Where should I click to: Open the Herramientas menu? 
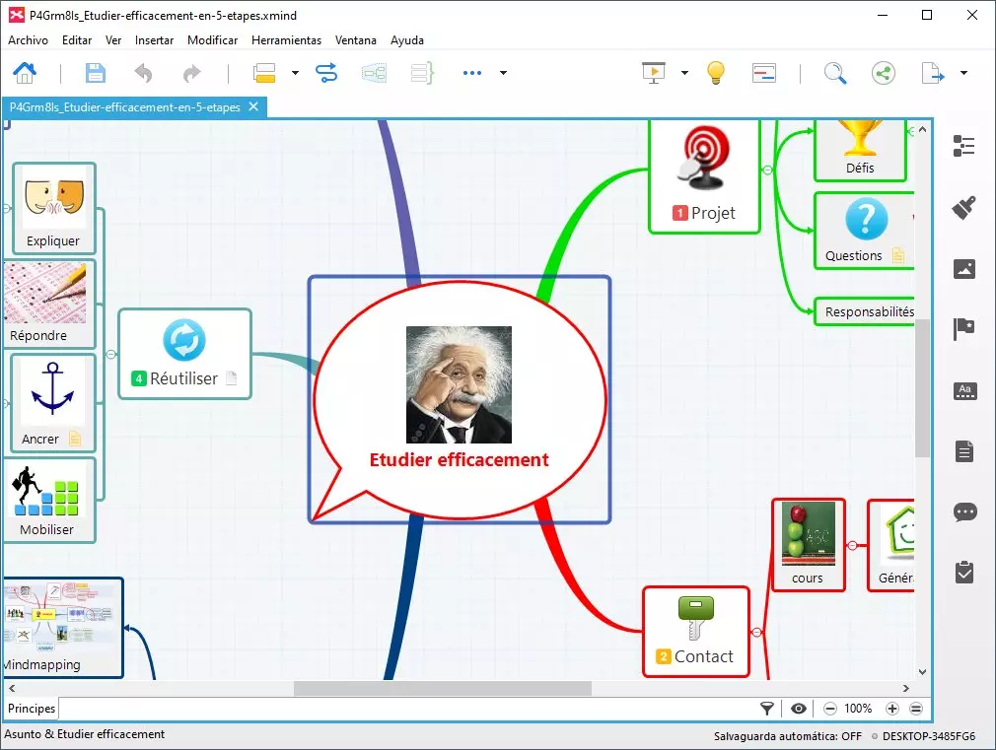pos(286,40)
